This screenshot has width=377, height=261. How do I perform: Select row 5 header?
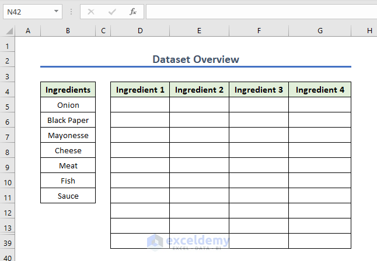point(8,107)
